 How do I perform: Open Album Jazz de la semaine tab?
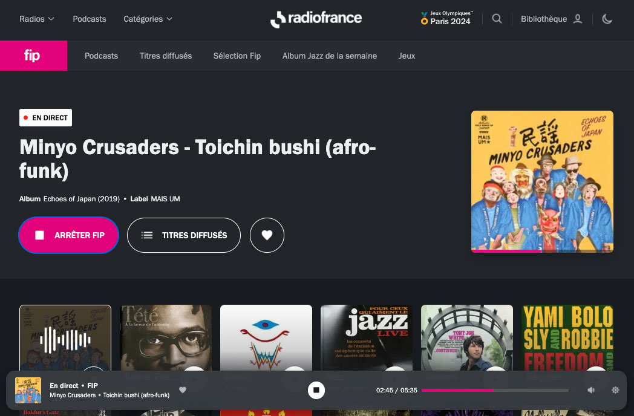pos(330,56)
